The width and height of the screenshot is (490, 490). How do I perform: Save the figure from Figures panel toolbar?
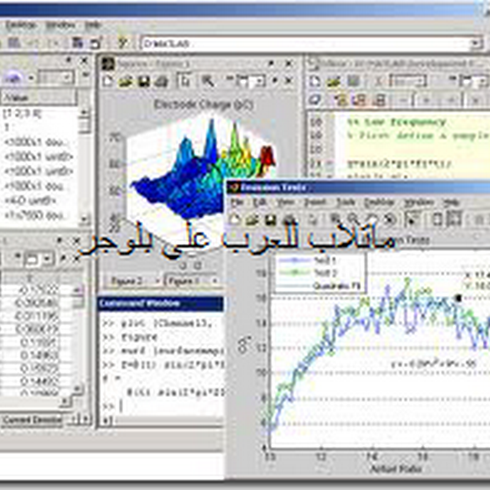pyautogui.click(x=144, y=81)
